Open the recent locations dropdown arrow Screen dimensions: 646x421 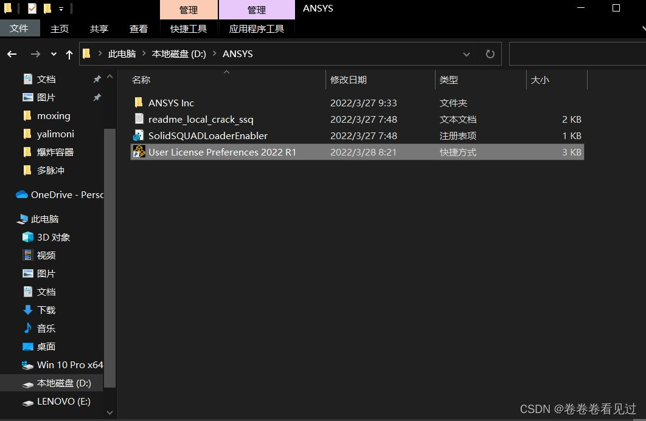pos(54,54)
